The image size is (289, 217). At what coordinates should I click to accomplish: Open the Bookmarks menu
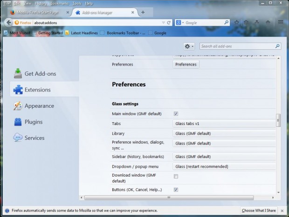click(x=59, y=3)
